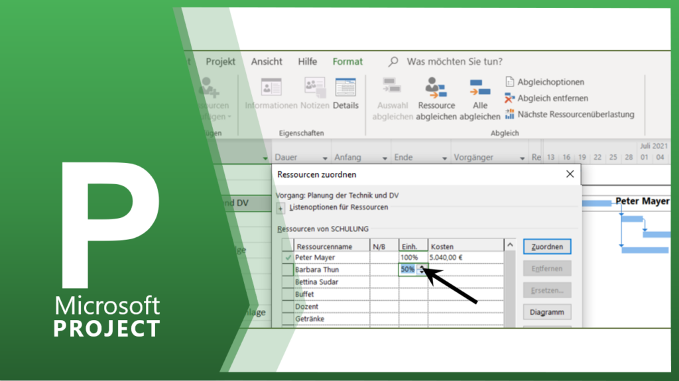Click the Peter Mayer Gantt bar label
Screen dimensions: 679x381
coord(642,201)
